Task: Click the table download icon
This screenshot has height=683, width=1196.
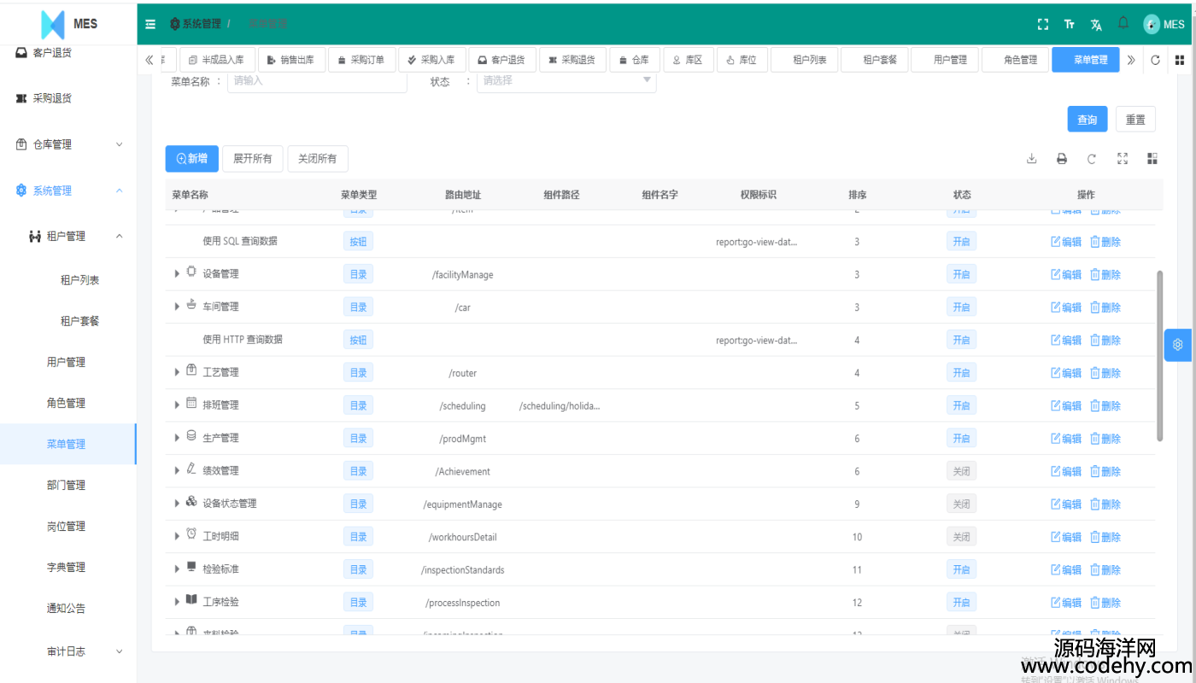Action: pos(1032,159)
